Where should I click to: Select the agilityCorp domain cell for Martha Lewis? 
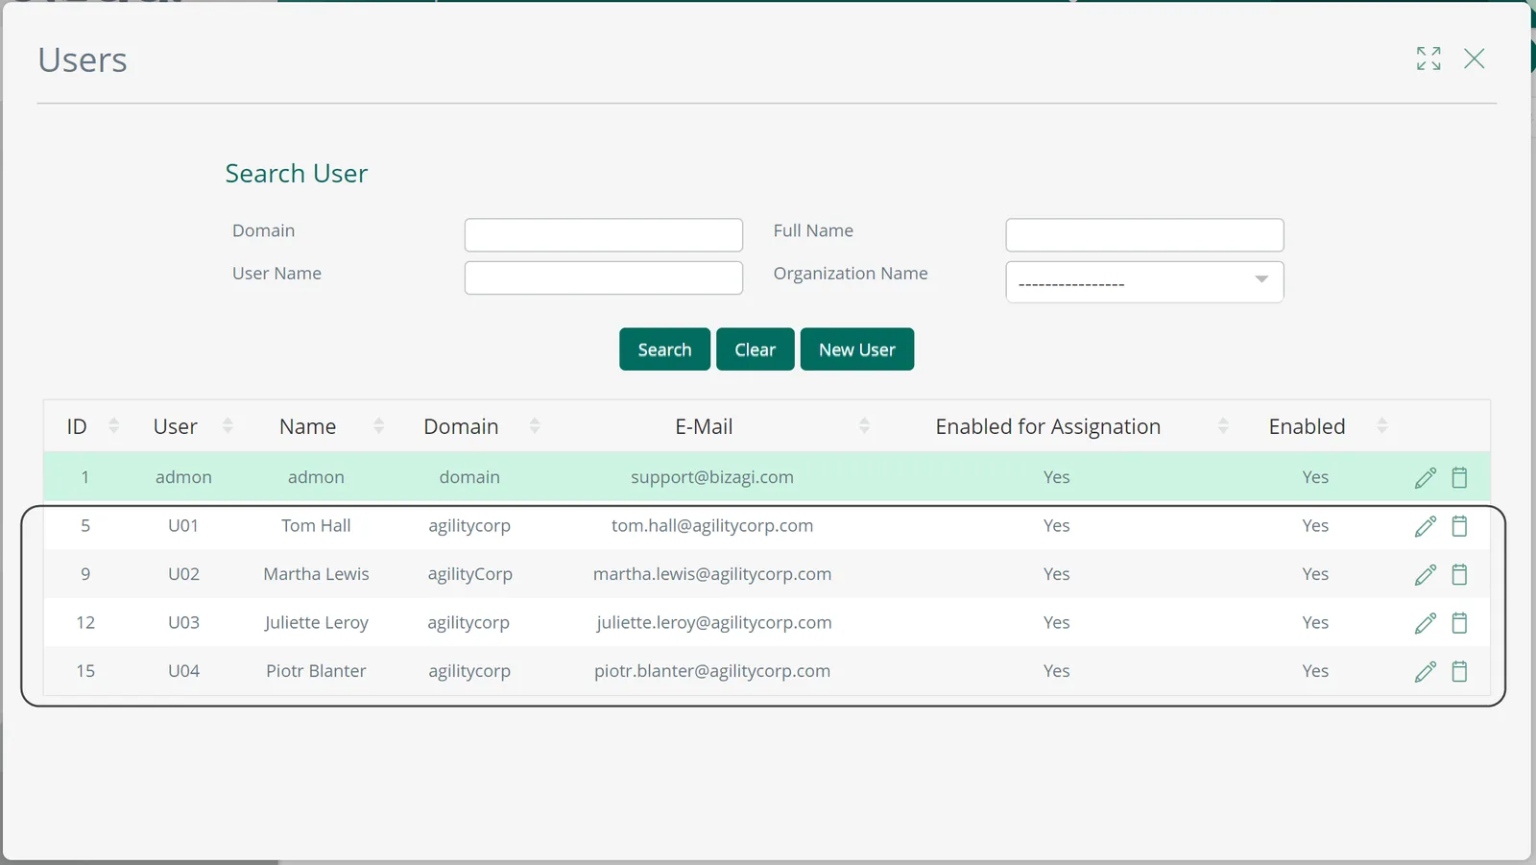tap(469, 574)
